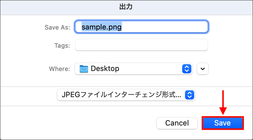Click inside the Tags field

coord(142,45)
